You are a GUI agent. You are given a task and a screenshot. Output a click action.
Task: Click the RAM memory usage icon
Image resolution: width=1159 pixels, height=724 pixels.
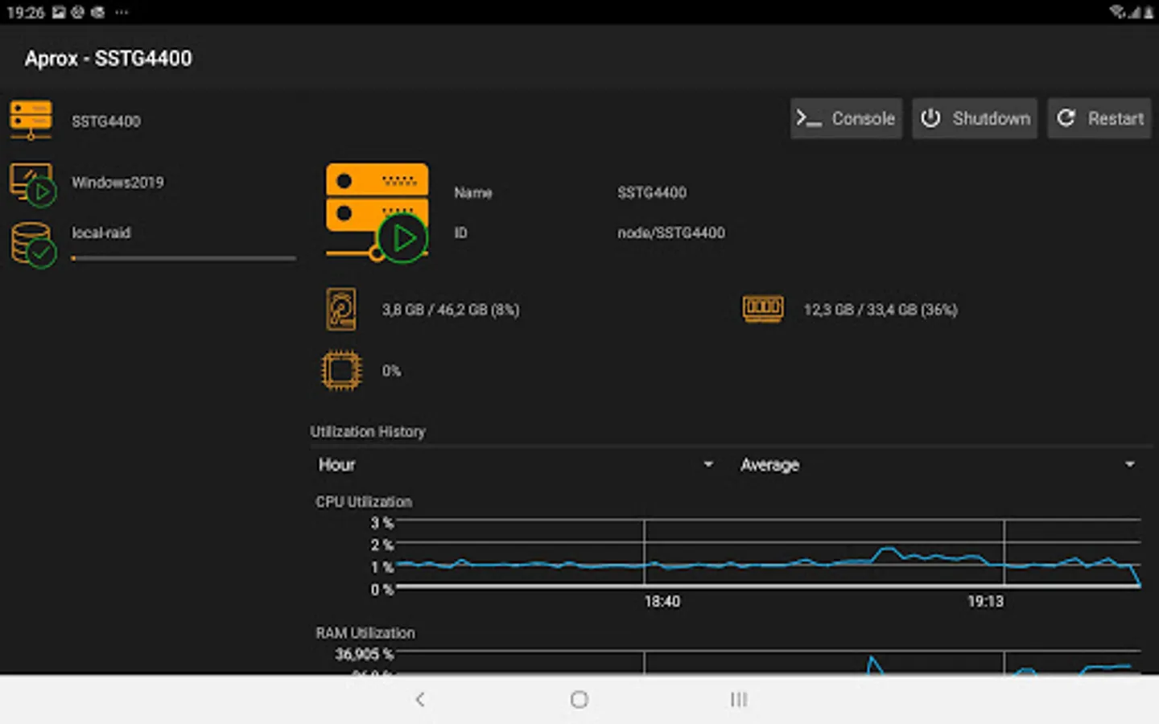pos(762,309)
